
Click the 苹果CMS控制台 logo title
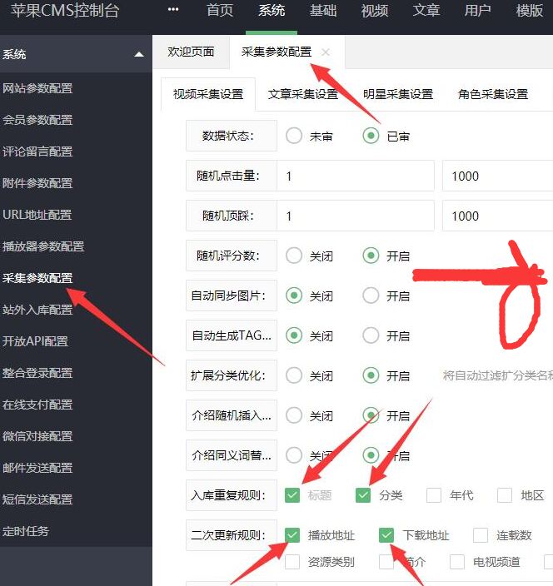coord(65,11)
